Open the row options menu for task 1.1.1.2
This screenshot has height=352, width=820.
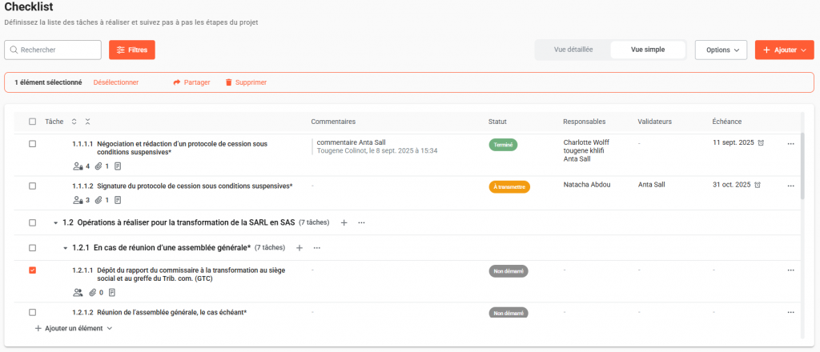coord(790,186)
